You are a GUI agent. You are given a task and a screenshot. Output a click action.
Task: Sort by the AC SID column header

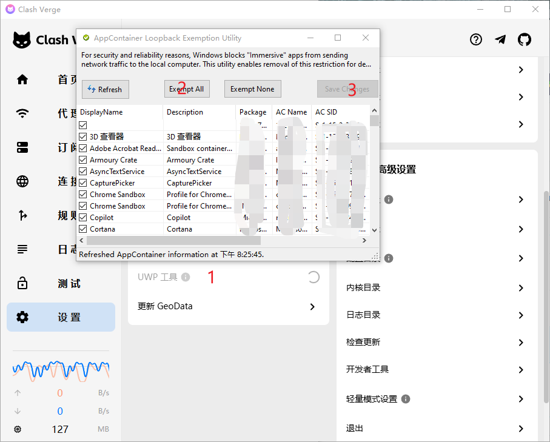(x=340, y=112)
